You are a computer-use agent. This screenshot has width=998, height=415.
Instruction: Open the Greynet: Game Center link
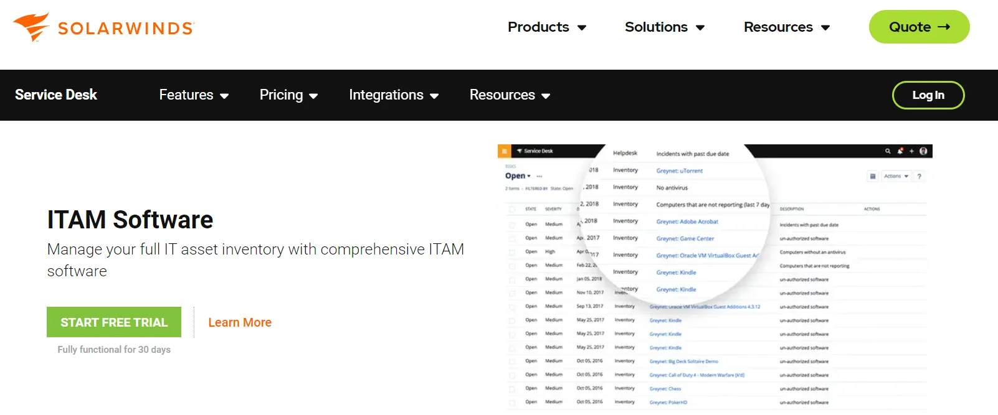[x=685, y=238]
